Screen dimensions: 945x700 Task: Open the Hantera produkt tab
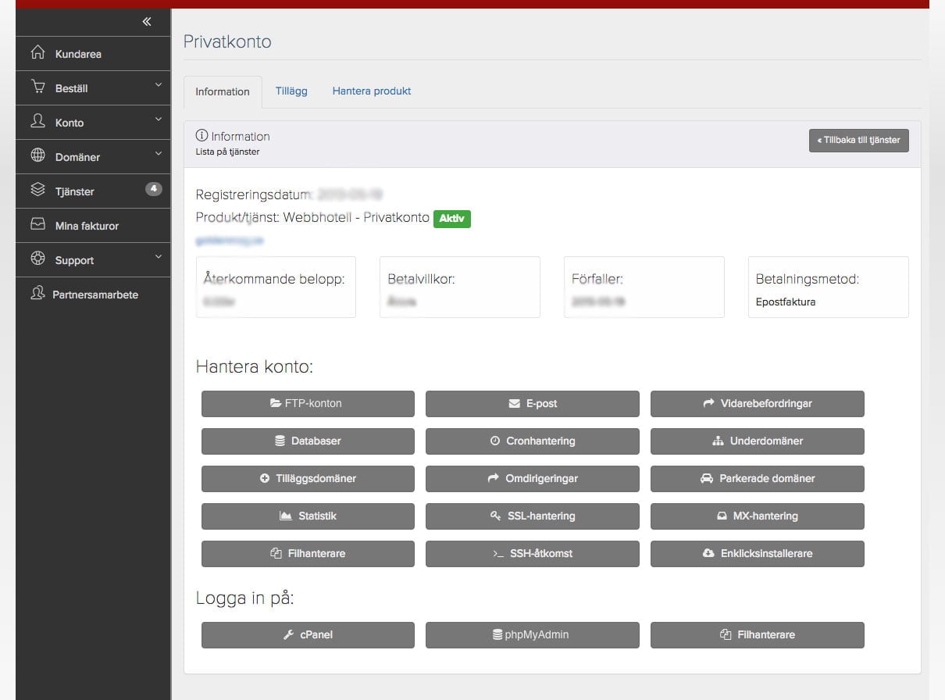coord(372,91)
